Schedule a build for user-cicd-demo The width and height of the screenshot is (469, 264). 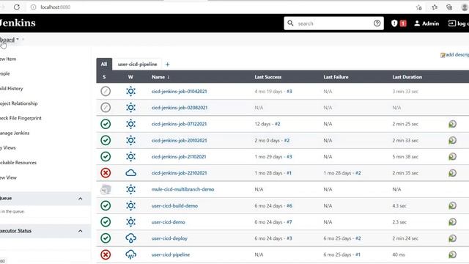click(452, 221)
